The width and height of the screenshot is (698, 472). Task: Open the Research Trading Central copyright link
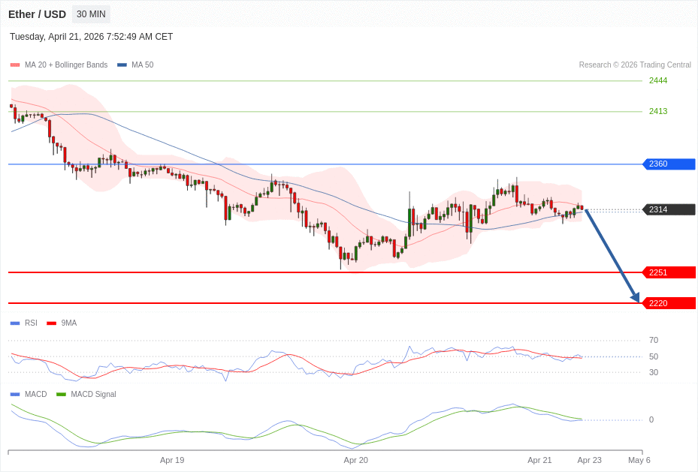[x=635, y=65]
